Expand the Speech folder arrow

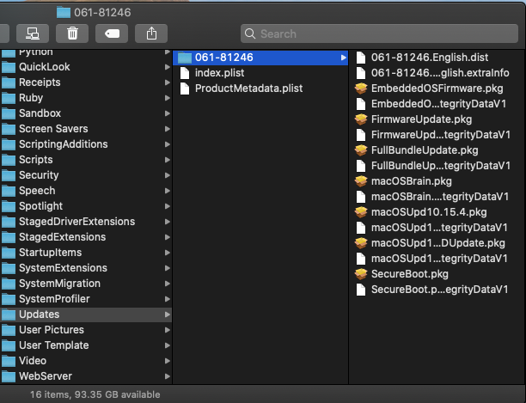[168, 191]
